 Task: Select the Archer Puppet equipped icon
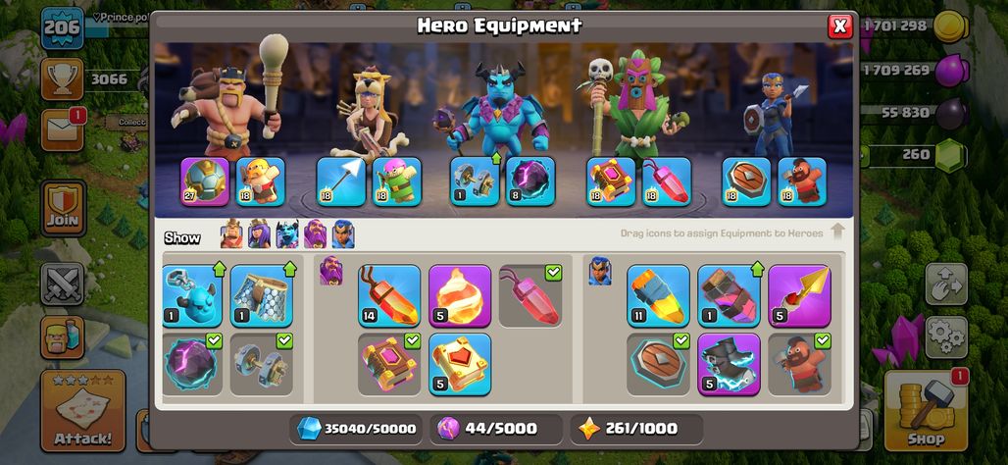point(397,182)
